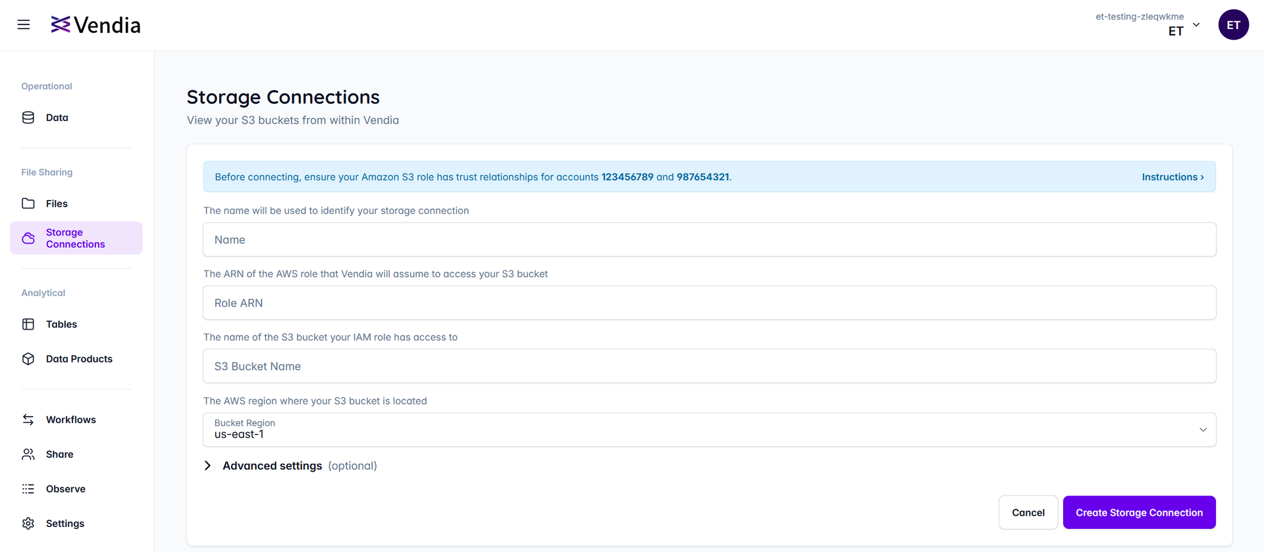Open Settings gear icon
Screen dimensions: 1264x552
[28, 524]
